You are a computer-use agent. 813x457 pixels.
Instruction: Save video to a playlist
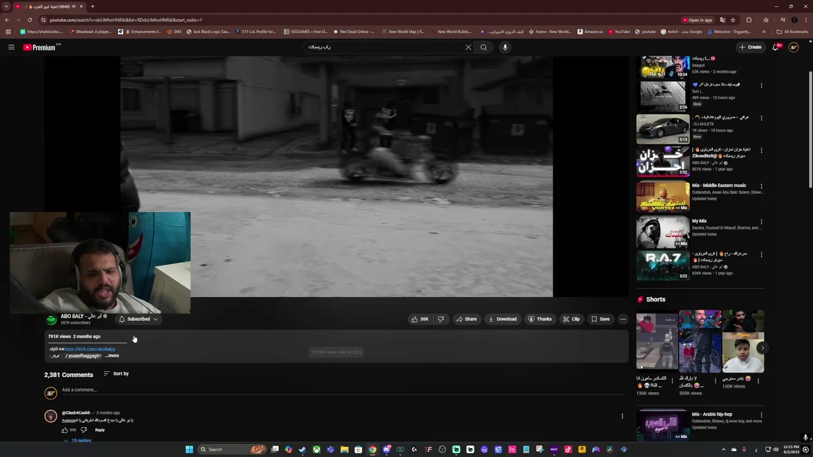pyautogui.click(x=600, y=319)
